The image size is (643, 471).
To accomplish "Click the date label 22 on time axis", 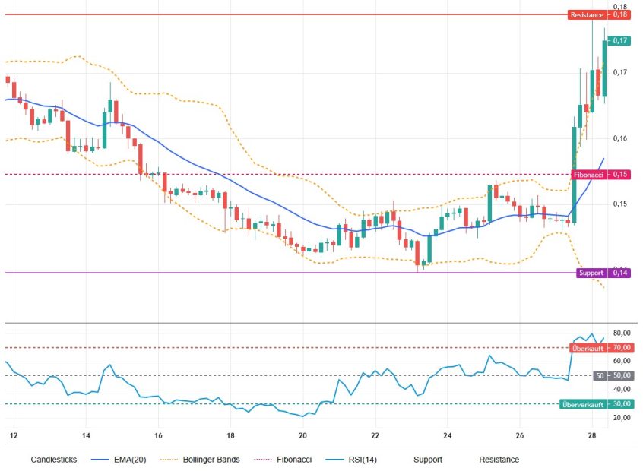I will point(375,435).
